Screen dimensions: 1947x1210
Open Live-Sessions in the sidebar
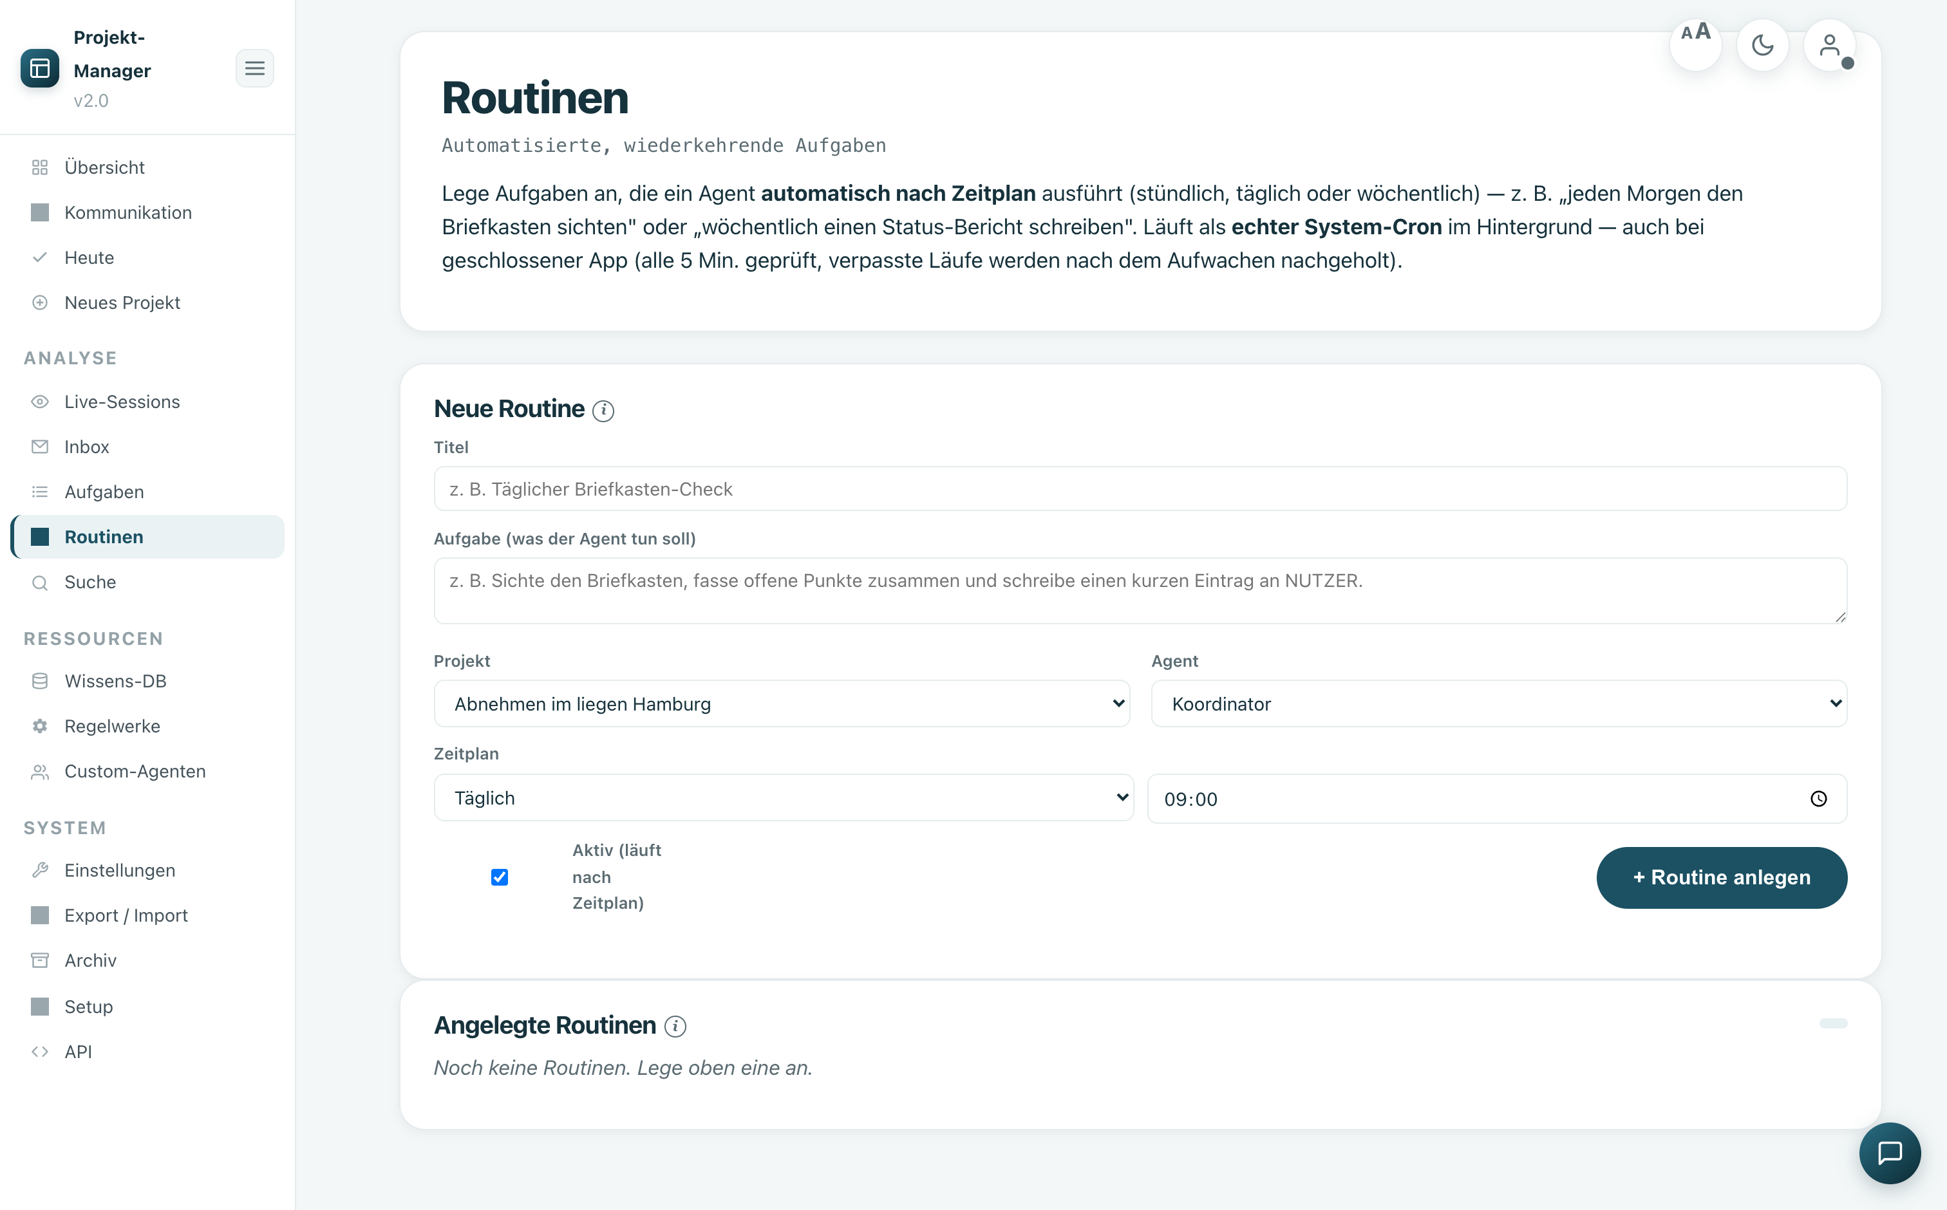click(147, 402)
